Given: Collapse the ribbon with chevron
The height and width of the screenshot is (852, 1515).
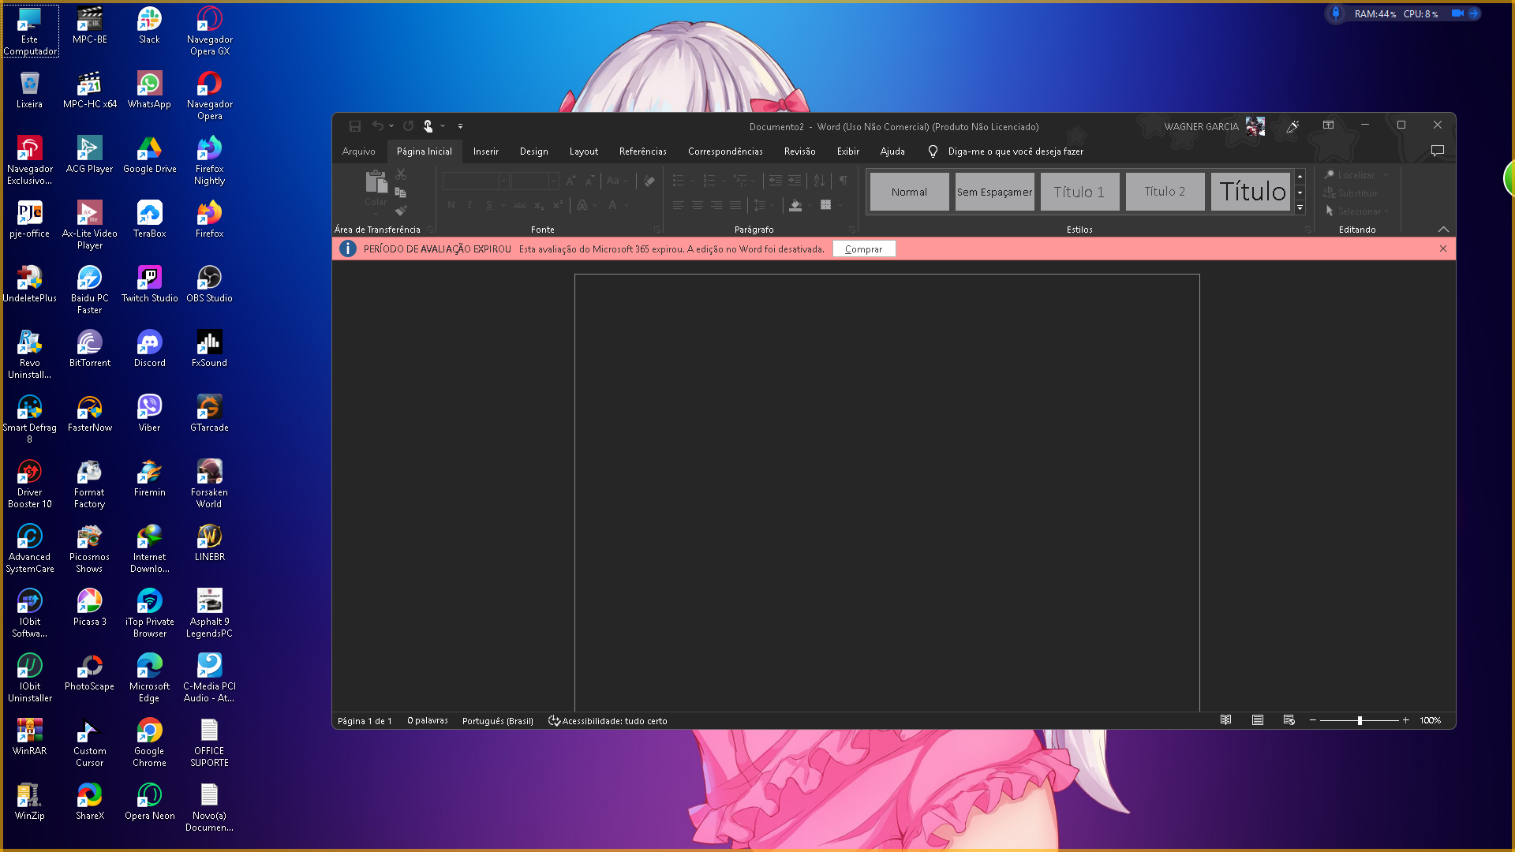Looking at the screenshot, I should point(1443,230).
